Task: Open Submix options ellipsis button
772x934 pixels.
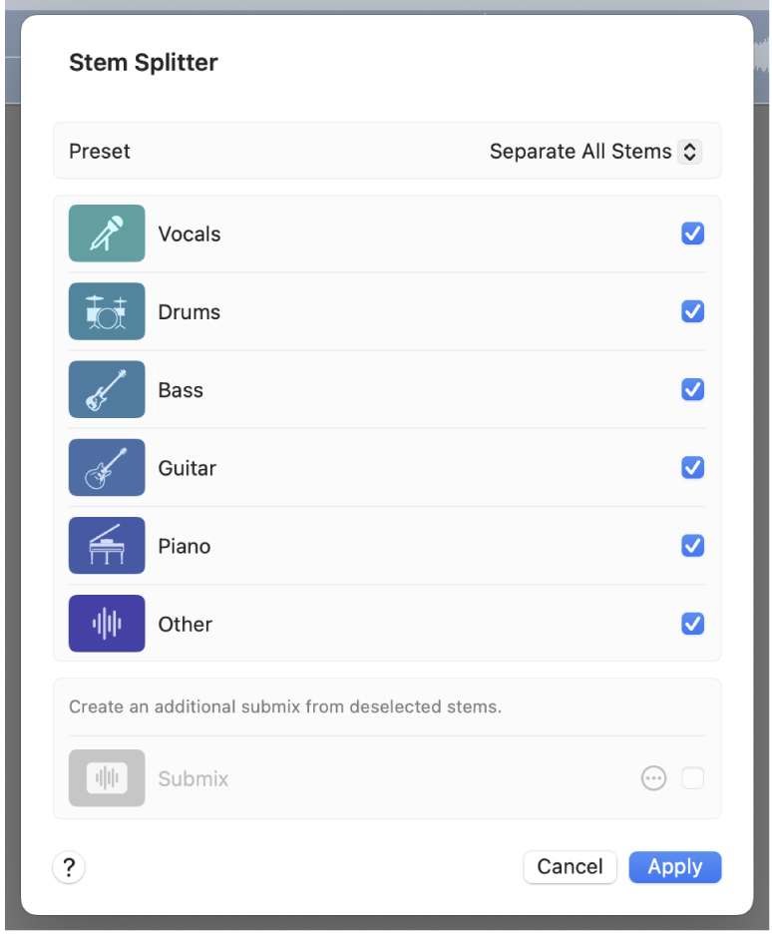Action: pos(653,778)
